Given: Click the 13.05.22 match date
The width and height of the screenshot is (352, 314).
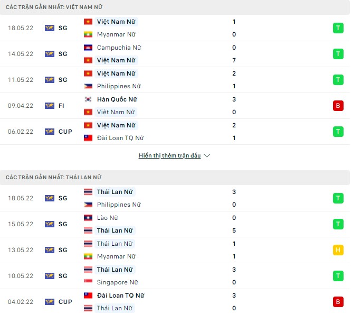Looking at the screenshot, I should coord(21,250).
